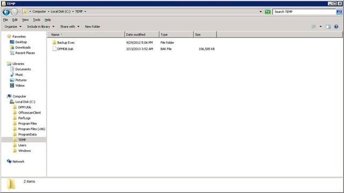Click the change view icon
This screenshot has height=193, width=344.
[314, 27]
